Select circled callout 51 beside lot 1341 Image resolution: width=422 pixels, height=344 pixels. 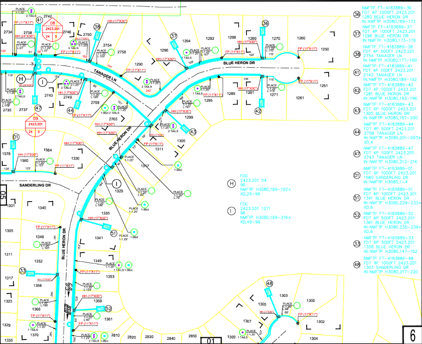(114, 233)
